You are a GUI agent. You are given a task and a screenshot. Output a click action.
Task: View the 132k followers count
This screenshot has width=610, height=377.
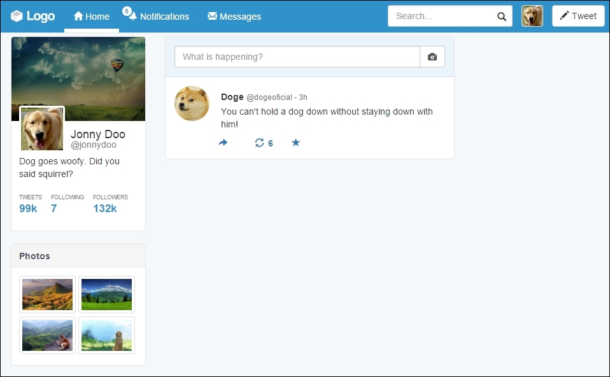pyautogui.click(x=105, y=208)
